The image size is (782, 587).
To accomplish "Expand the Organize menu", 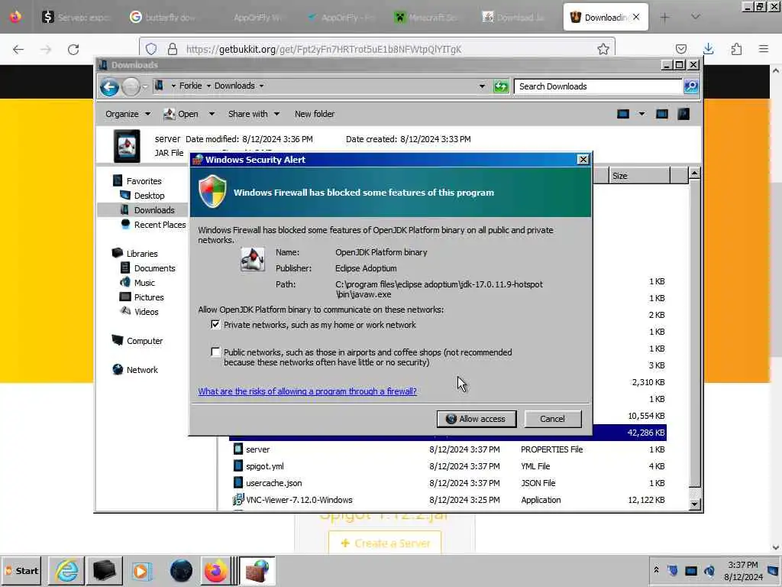I will click(x=128, y=114).
